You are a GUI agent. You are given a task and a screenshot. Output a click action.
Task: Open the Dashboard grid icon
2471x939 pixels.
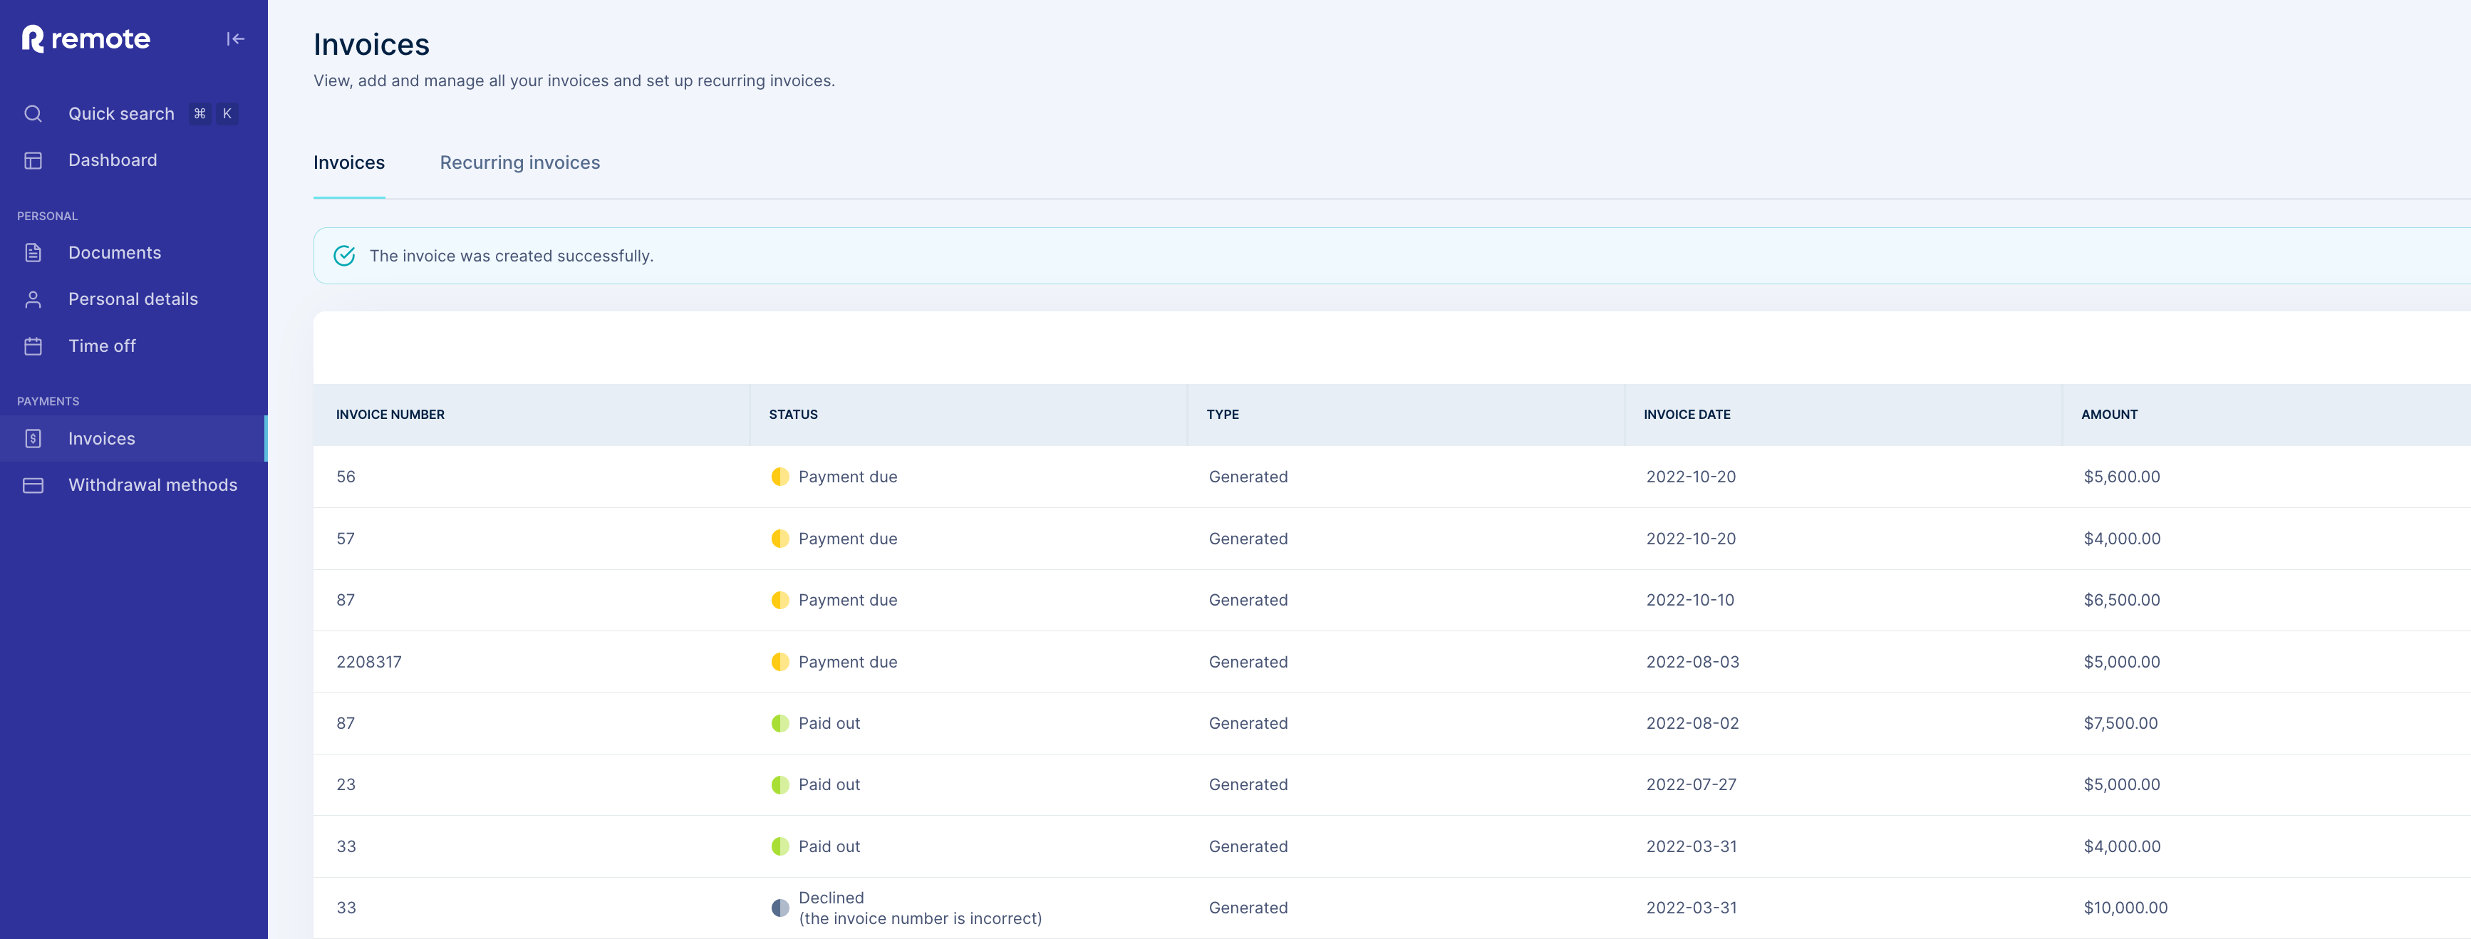tap(33, 159)
